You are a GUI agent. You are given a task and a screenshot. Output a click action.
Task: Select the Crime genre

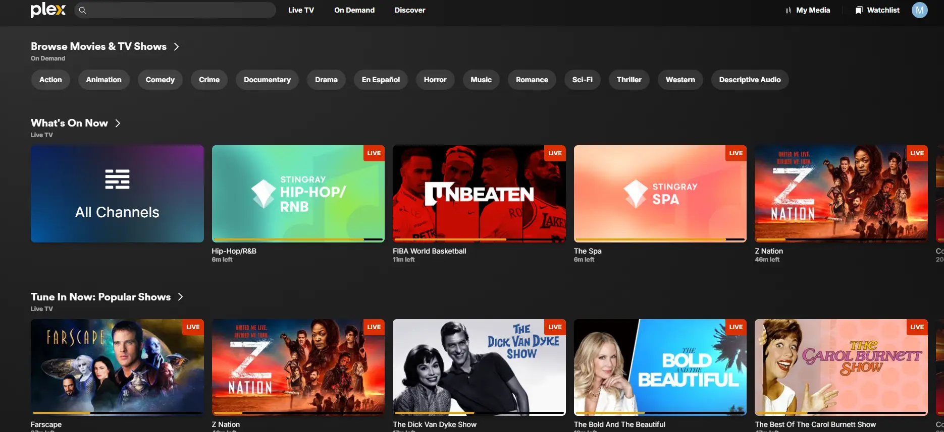pos(209,80)
